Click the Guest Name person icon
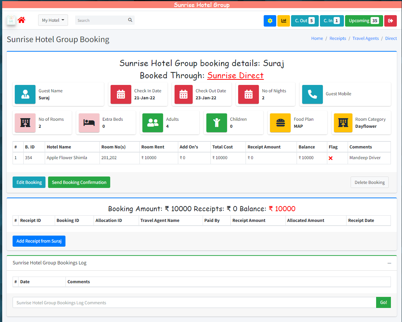Screen dimensions: 402x322 [25, 95]
